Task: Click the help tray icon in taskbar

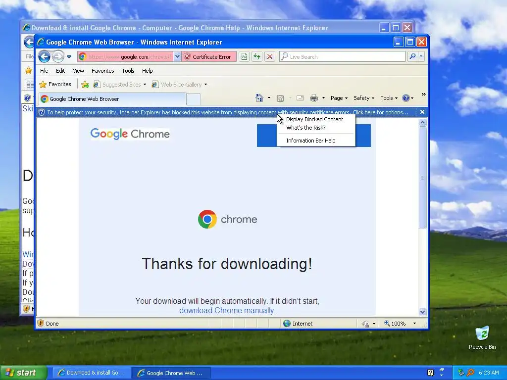Action: [x=430, y=373]
